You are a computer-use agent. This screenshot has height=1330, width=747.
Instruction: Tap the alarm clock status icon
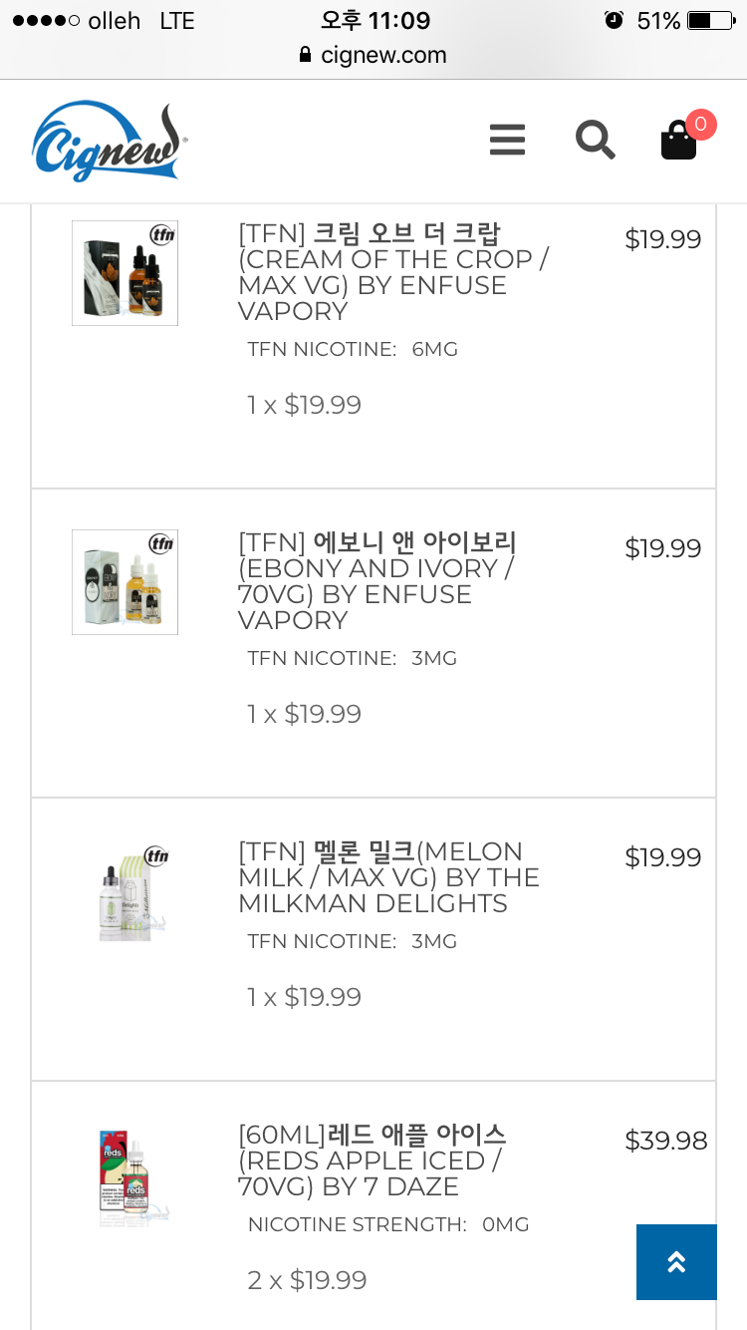coord(614,20)
